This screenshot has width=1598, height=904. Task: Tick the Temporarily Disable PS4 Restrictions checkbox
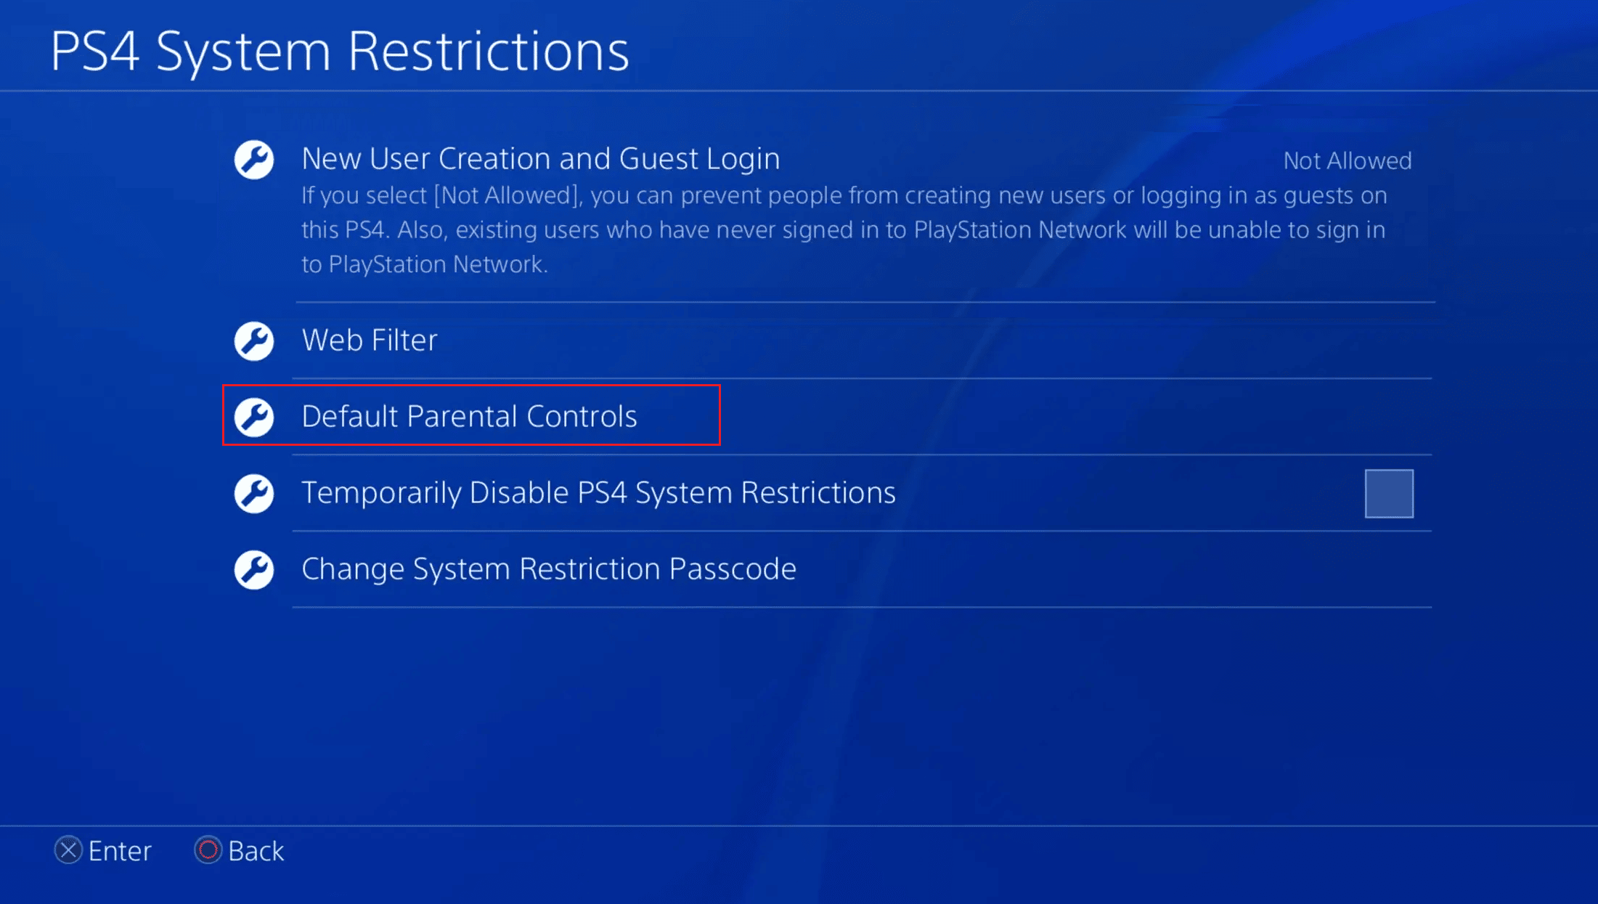click(x=1388, y=494)
